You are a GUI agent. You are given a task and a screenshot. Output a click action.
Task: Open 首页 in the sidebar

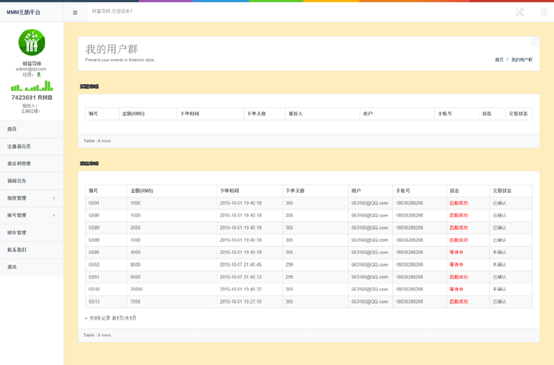tap(32, 129)
